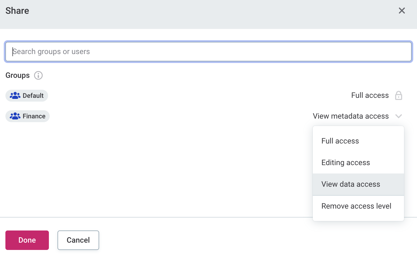This screenshot has width=417, height=254.
Task: Click the Groups section heading
Action: [x=18, y=75]
